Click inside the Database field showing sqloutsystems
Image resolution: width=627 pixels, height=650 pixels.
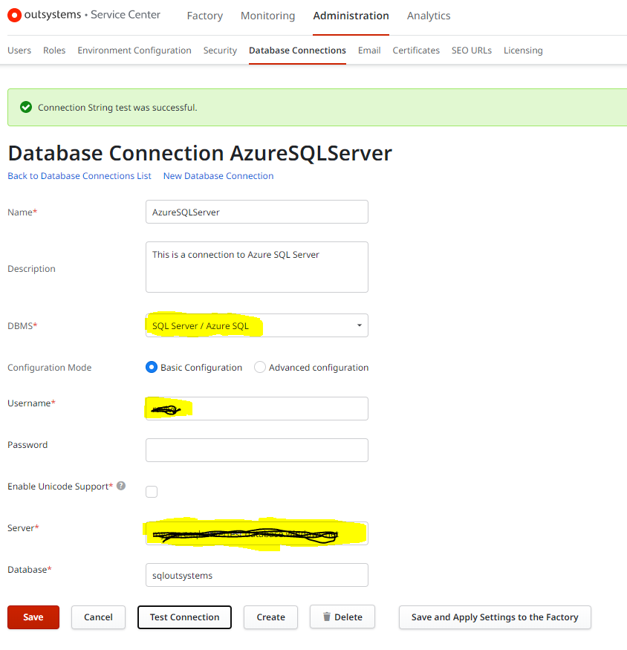click(x=256, y=574)
